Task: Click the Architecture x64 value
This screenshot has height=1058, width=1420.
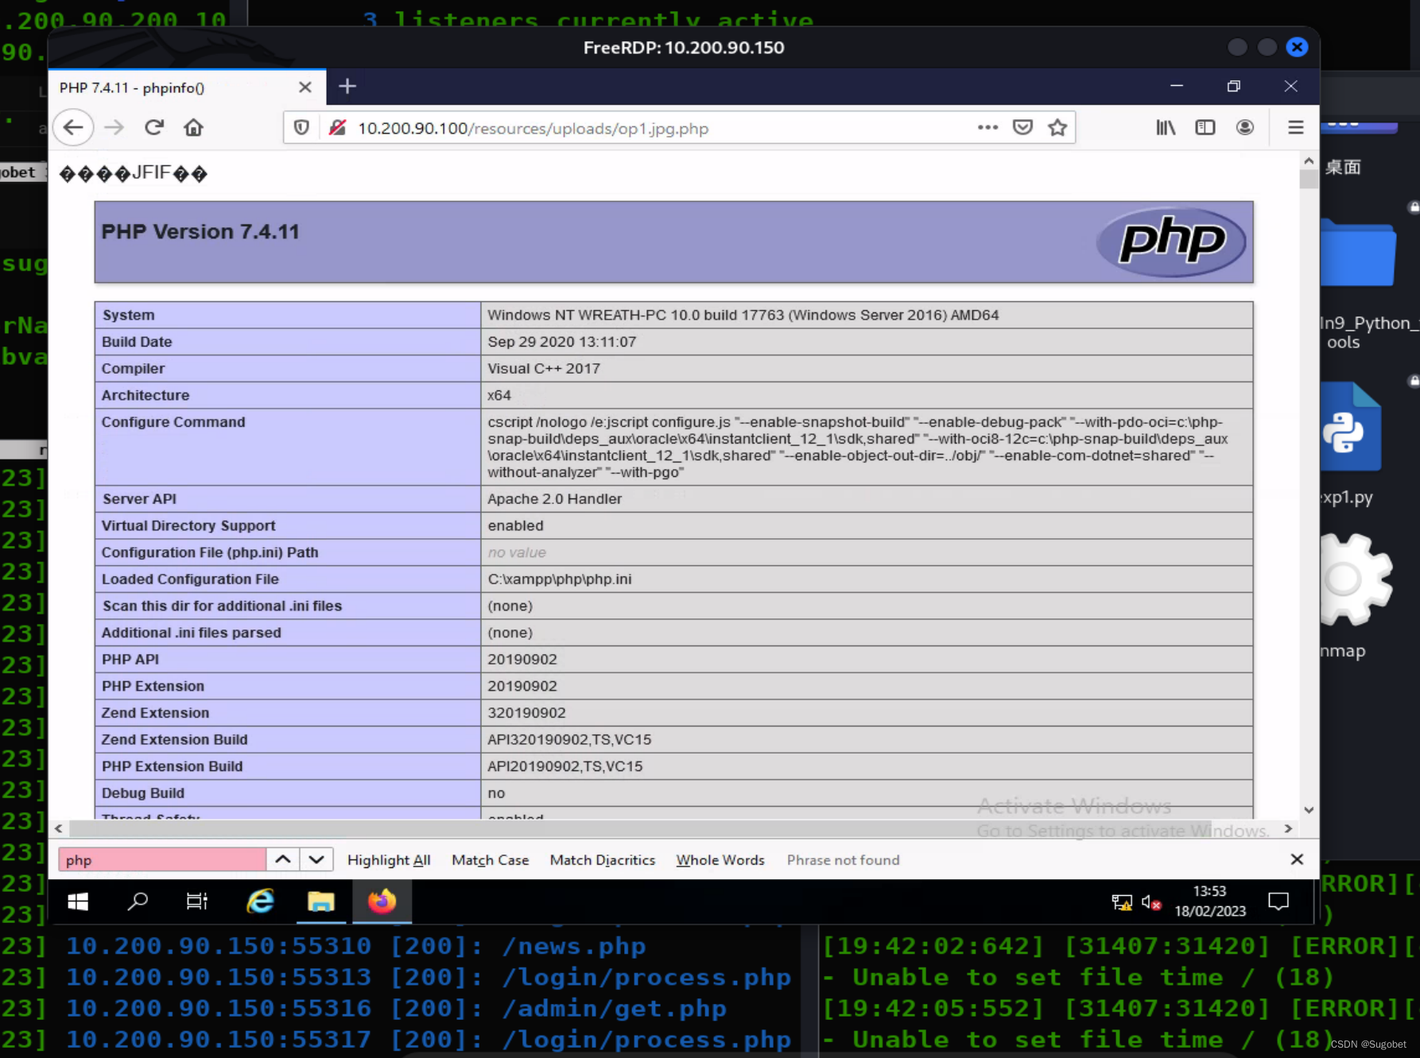Action: 499,395
